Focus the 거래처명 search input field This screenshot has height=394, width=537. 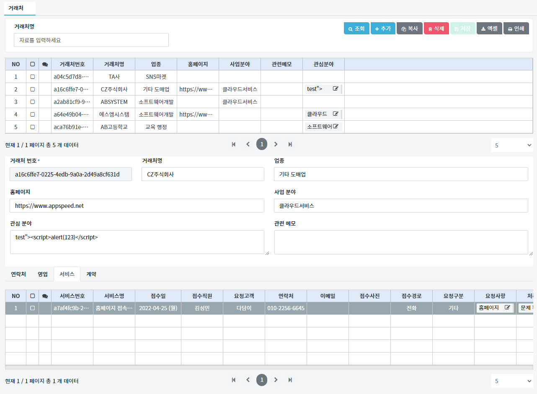91,40
